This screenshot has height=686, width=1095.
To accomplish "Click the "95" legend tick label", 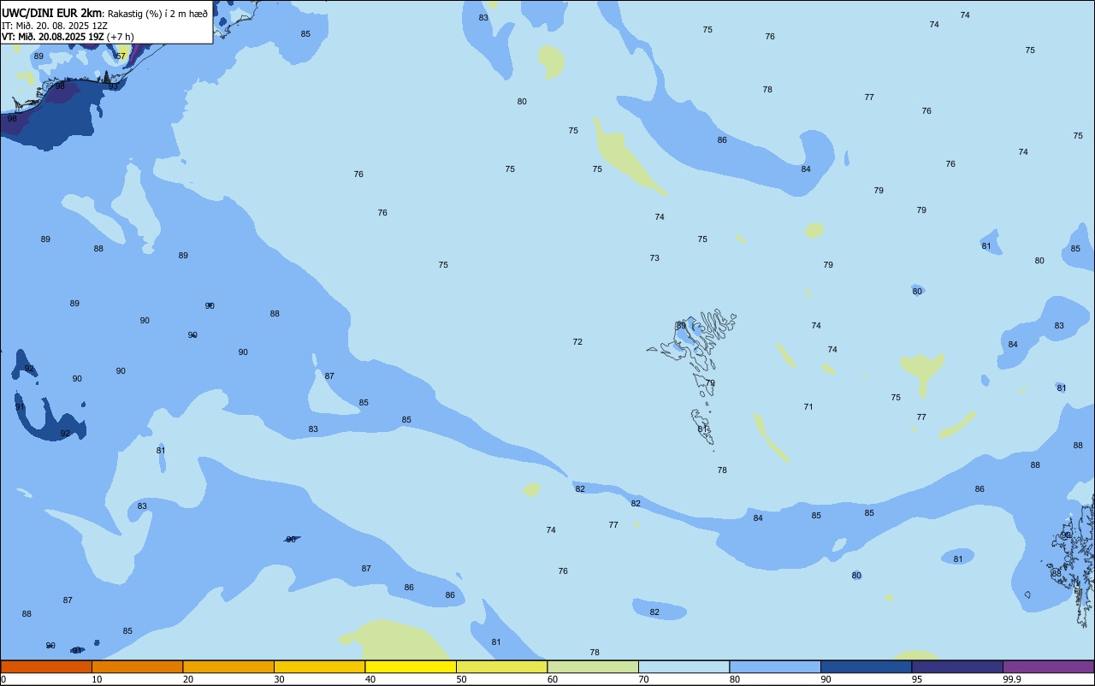I will pos(918,679).
